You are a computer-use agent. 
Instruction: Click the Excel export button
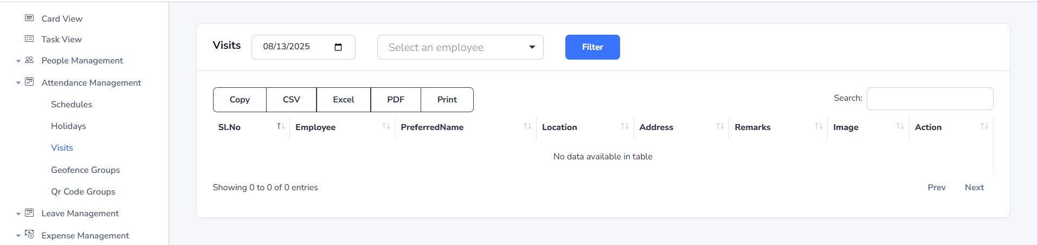point(343,100)
